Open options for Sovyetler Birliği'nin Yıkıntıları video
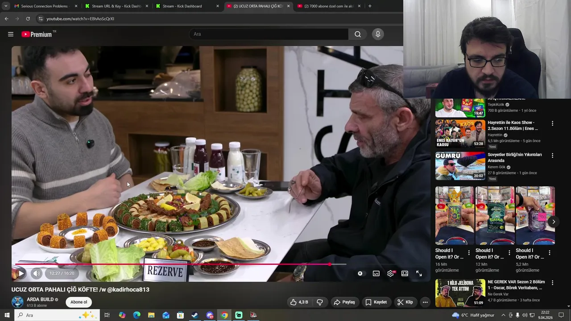Screen dimensions: 571x321 (552, 156)
